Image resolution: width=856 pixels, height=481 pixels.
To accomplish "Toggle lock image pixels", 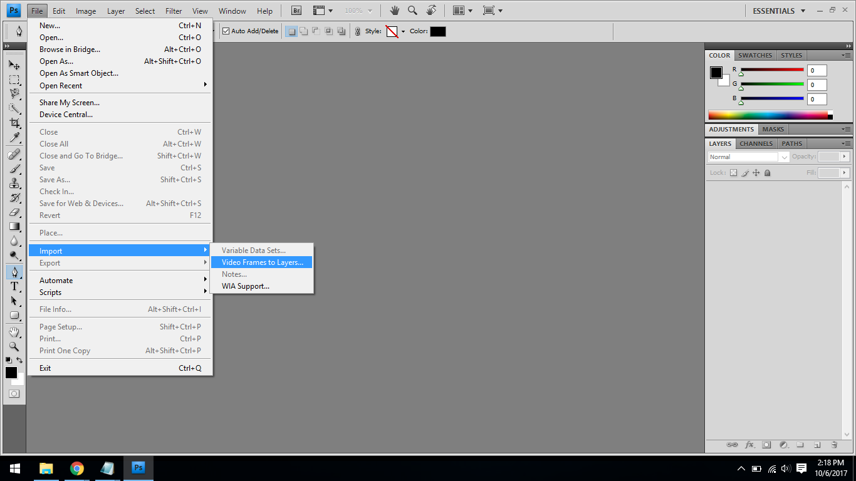I will 744,173.
